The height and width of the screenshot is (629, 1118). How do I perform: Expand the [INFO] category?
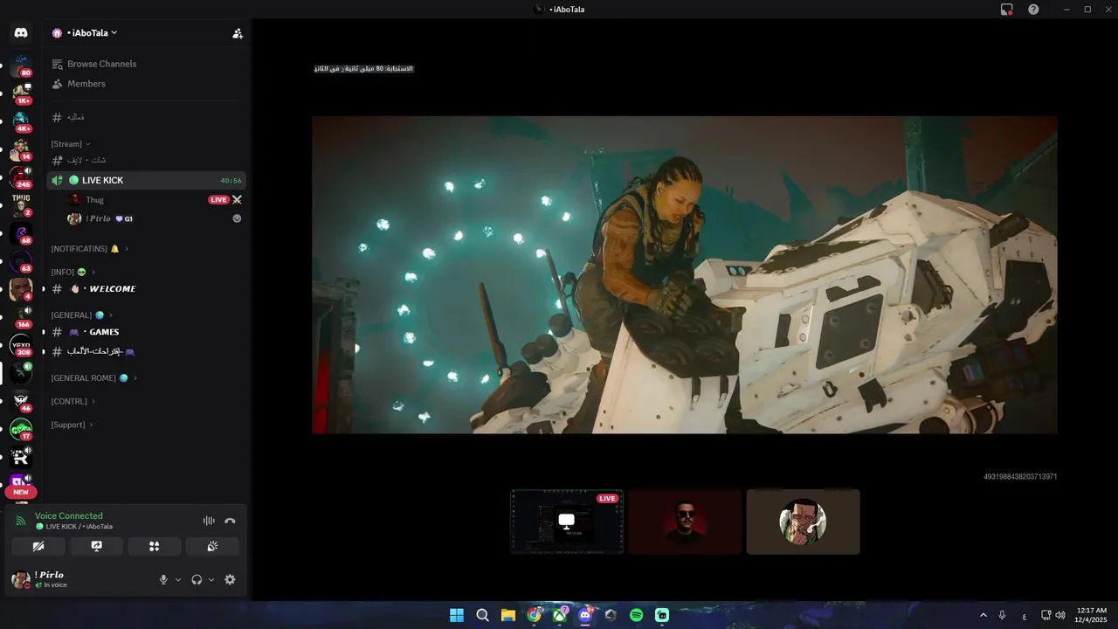pyautogui.click(x=73, y=272)
